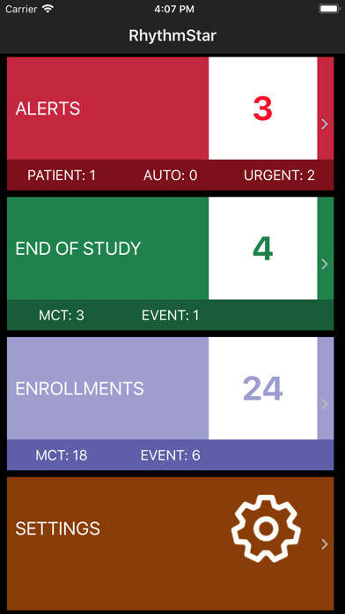Select the SETTINGS tile label
The image size is (345, 614).
coord(57,528)
